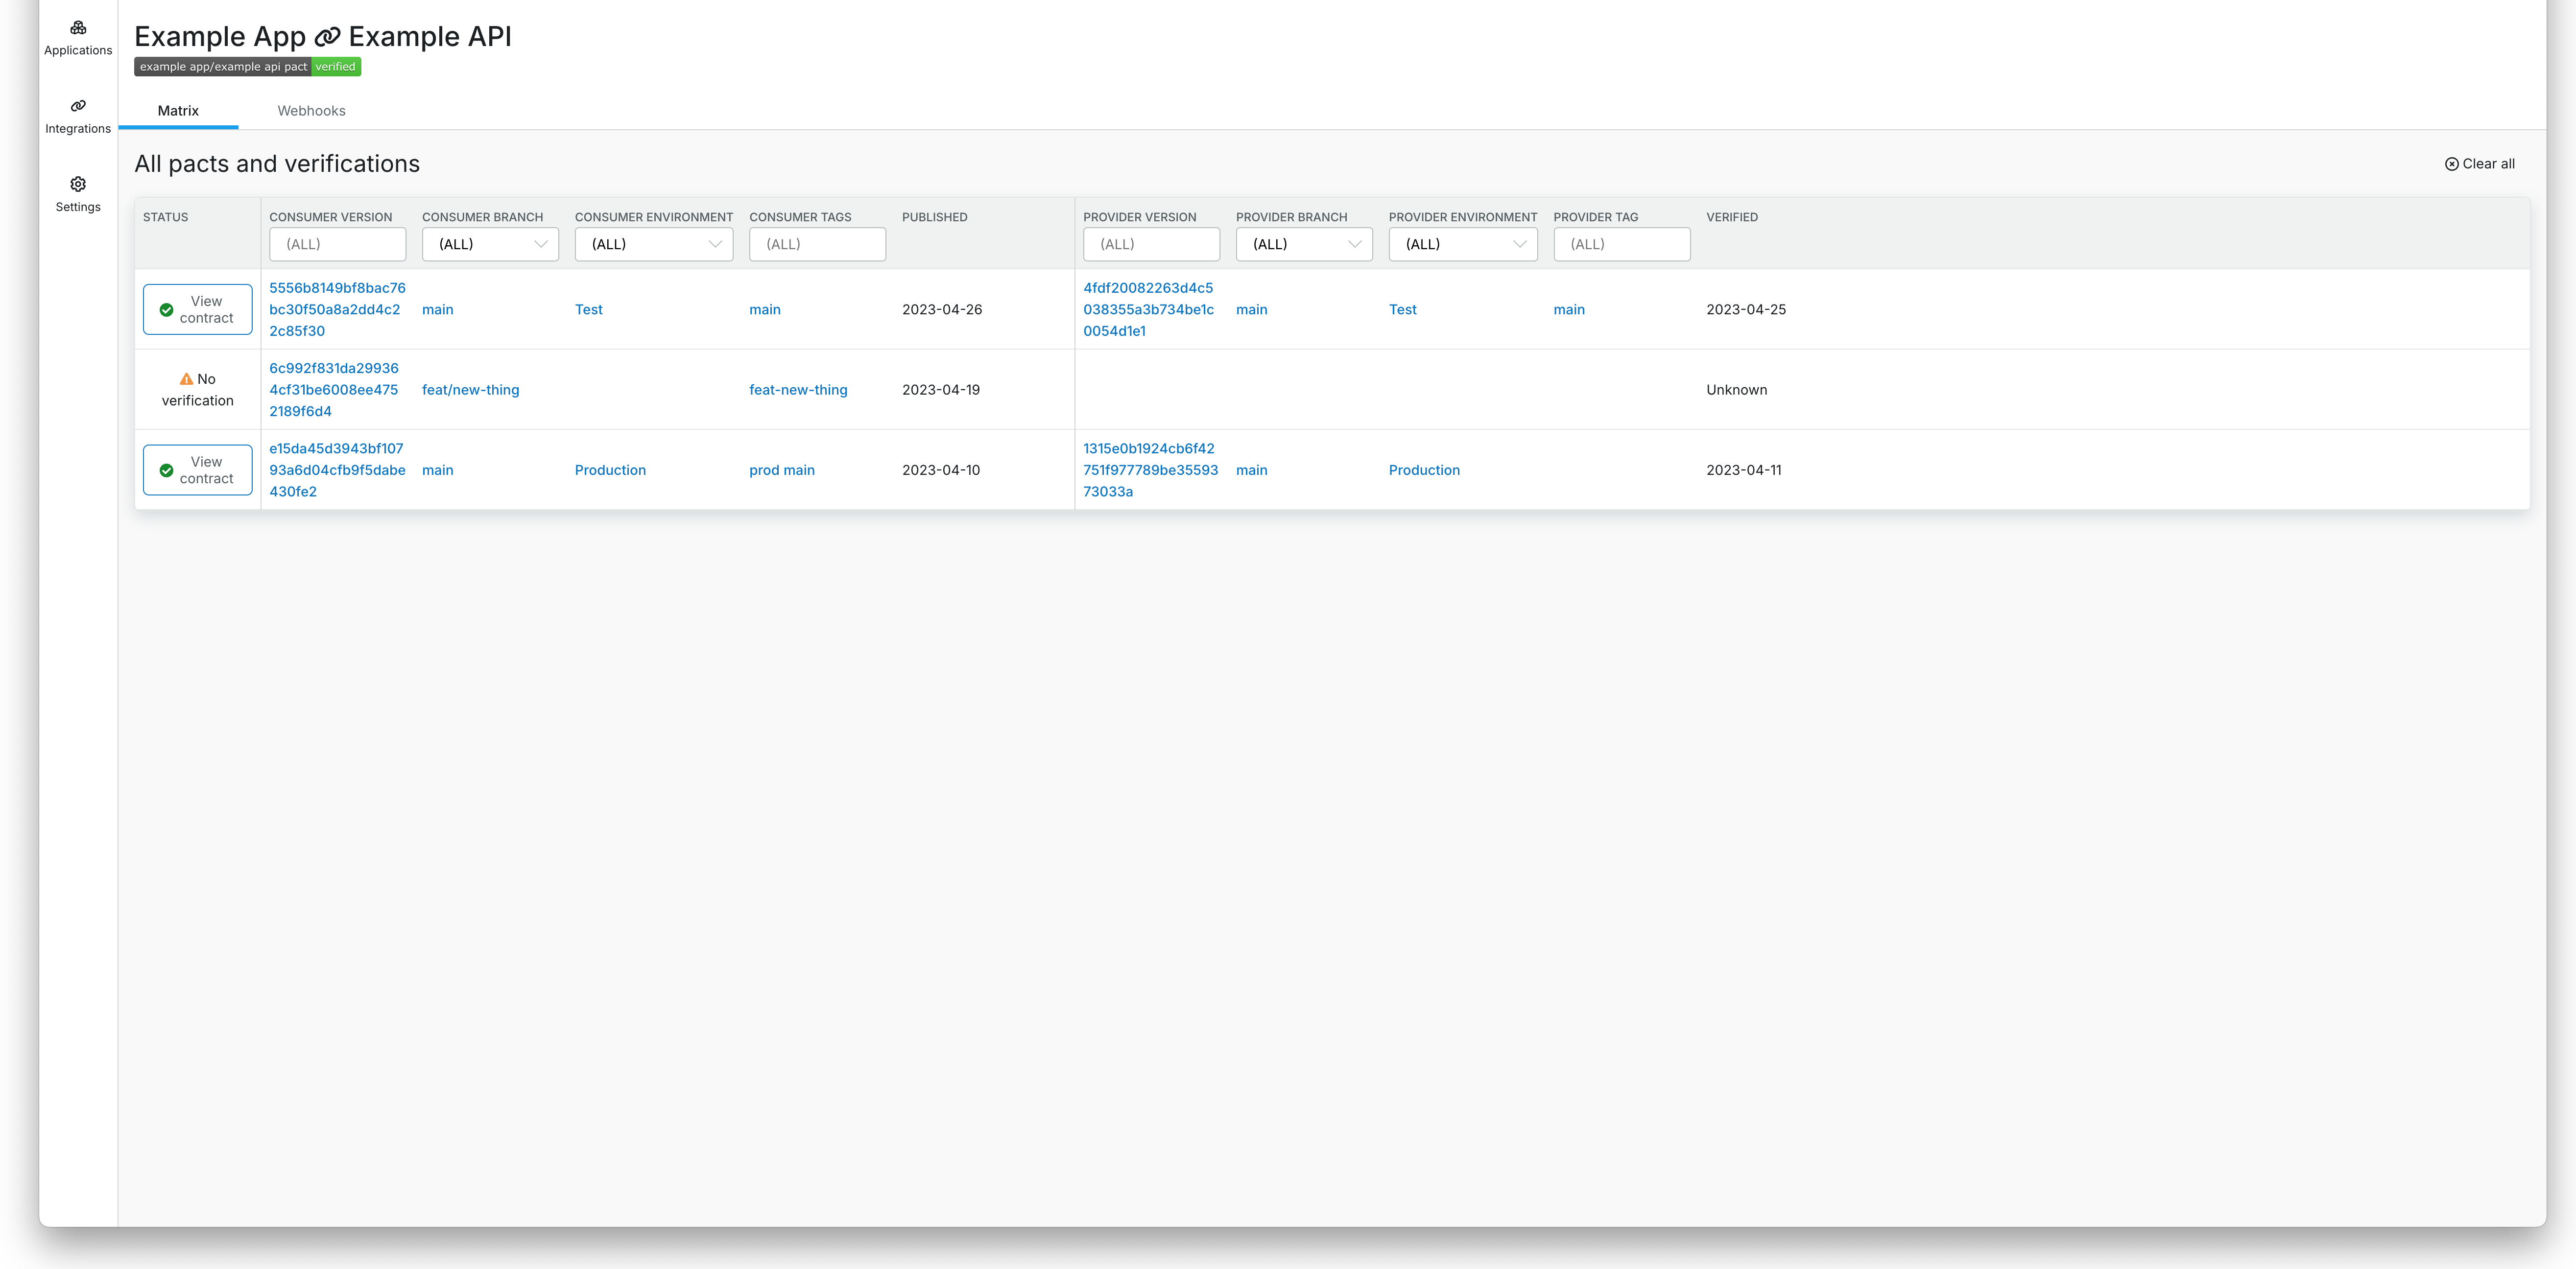Click the verified badge under the page title
The height and width of the screenshot is (1269, 2576).
[336, 66]
